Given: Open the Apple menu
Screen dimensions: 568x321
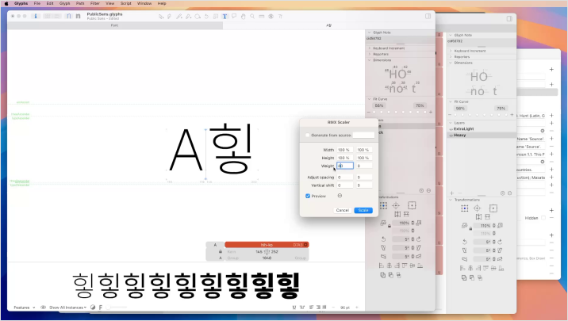Looking at the screenshot, I should (6, 3).
